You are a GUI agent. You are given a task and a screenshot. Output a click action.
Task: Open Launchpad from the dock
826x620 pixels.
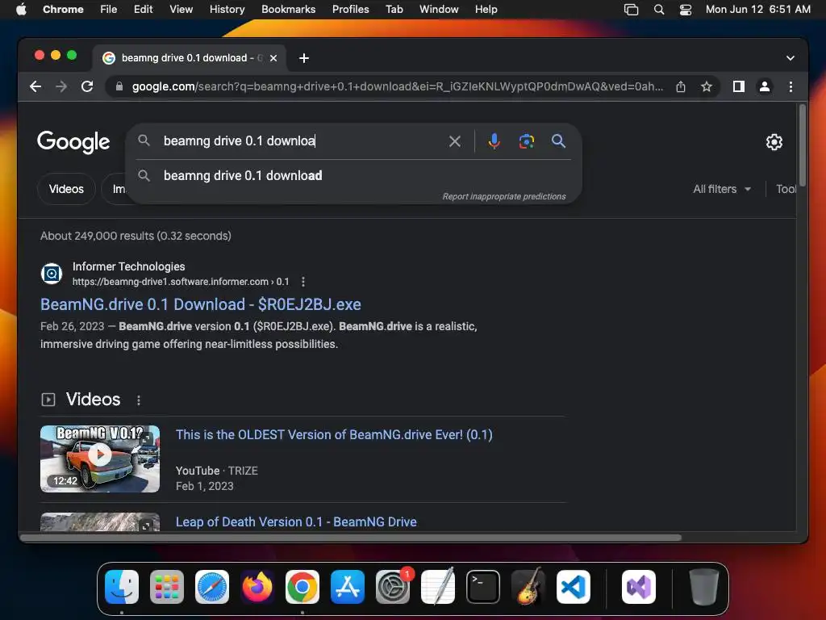(x=167, y=587)
